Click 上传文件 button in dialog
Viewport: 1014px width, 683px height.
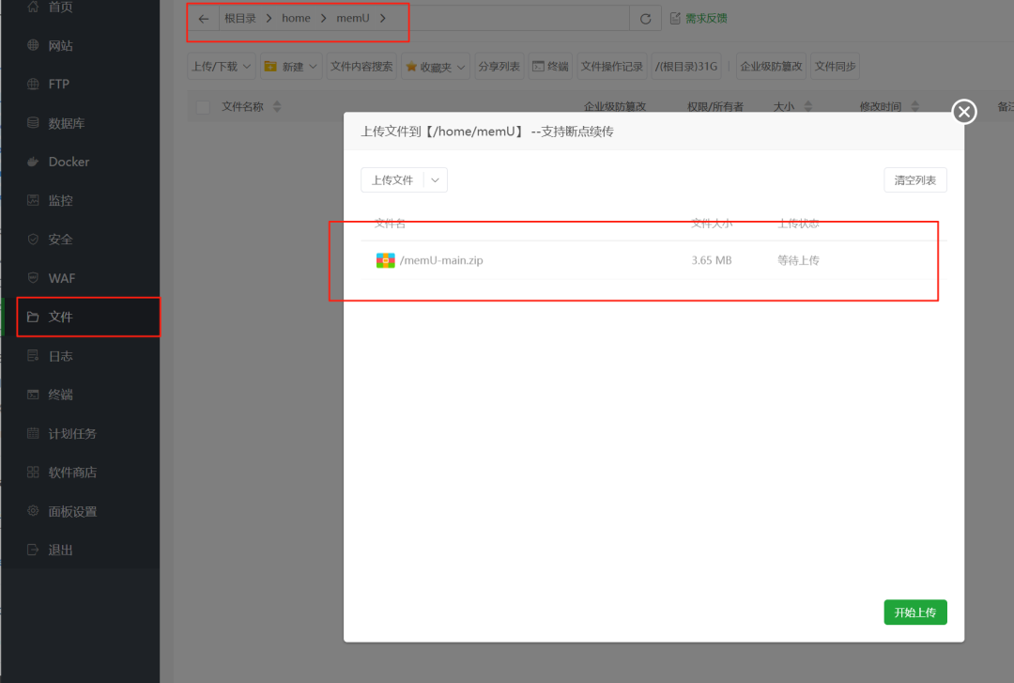click(392, 180)
